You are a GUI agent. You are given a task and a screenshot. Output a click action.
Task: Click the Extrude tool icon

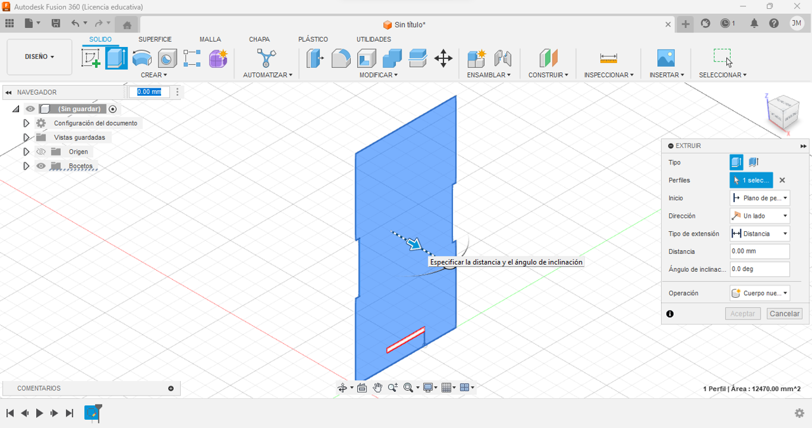tap(116, 58)
